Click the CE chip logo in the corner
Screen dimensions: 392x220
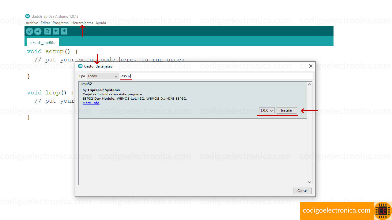click(x=383, y=211)
